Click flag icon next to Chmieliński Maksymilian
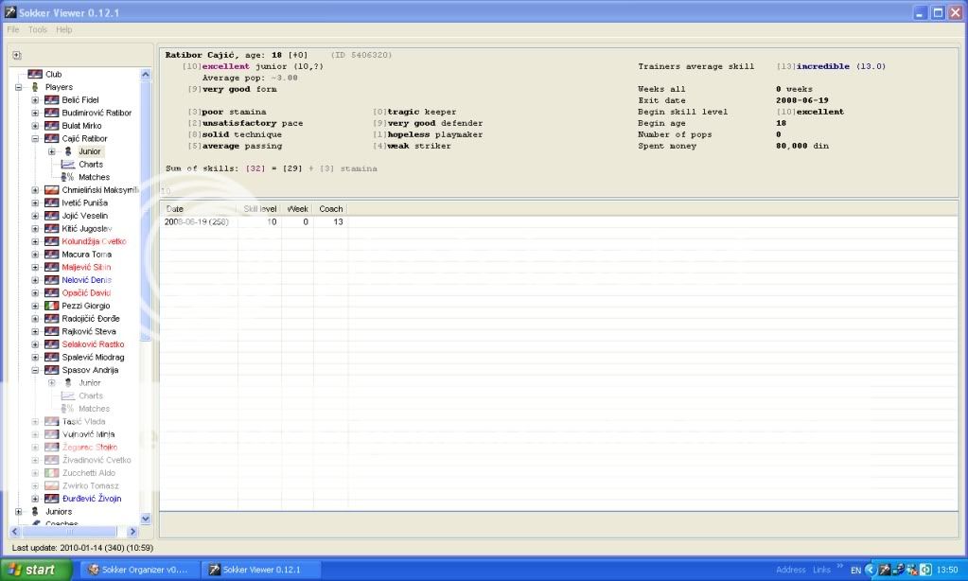 52,190
